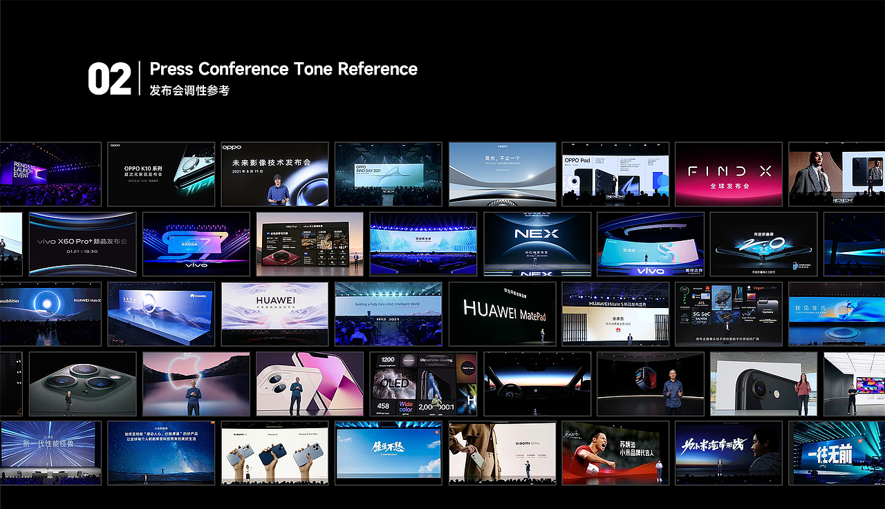Open the white wavy HUAWEI slide thumbnail
The image size is (885, 509).
274,314
